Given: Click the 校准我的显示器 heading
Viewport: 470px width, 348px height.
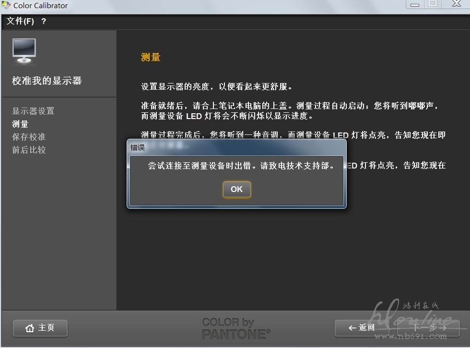Looking at the screenshot, I should (47, 81).
